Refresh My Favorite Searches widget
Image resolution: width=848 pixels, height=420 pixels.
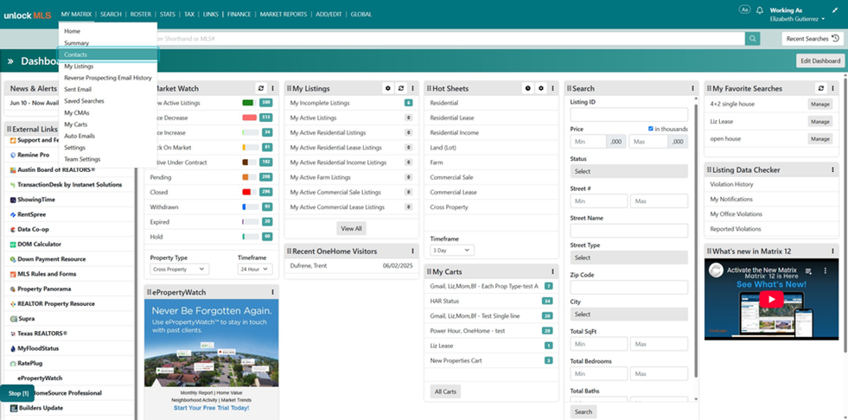click(820, 88)
